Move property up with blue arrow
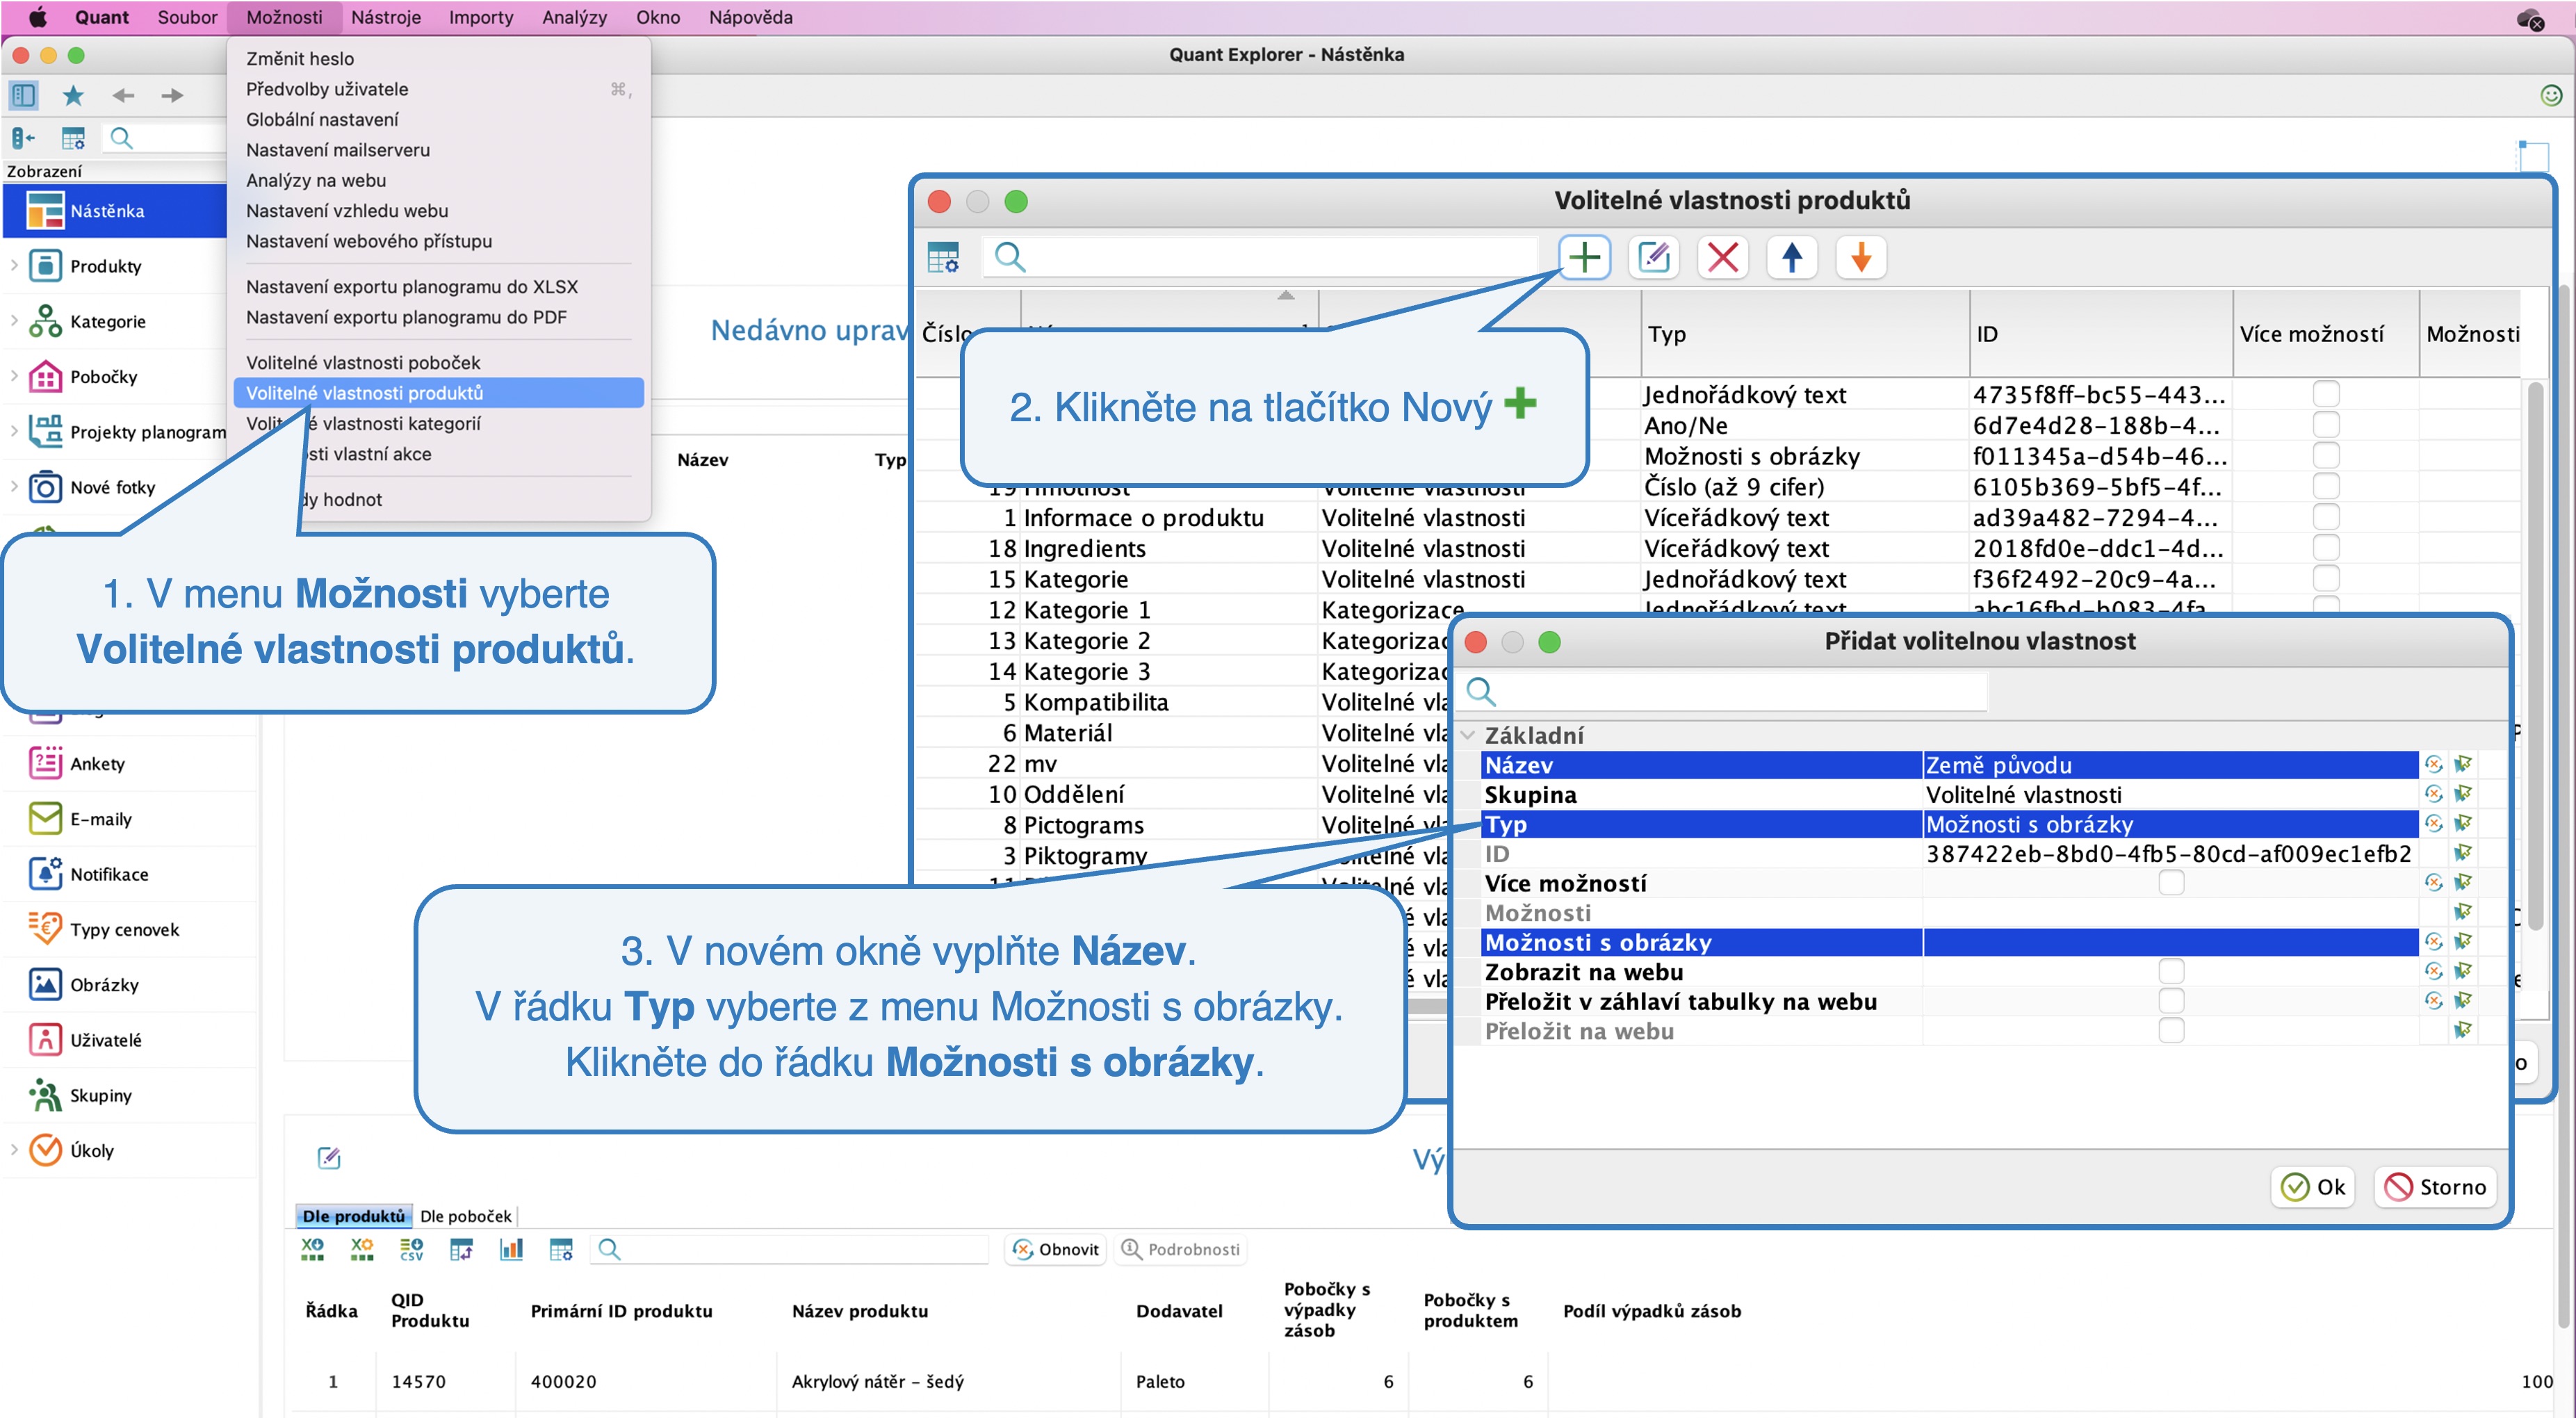 [x=1792, y=258]
